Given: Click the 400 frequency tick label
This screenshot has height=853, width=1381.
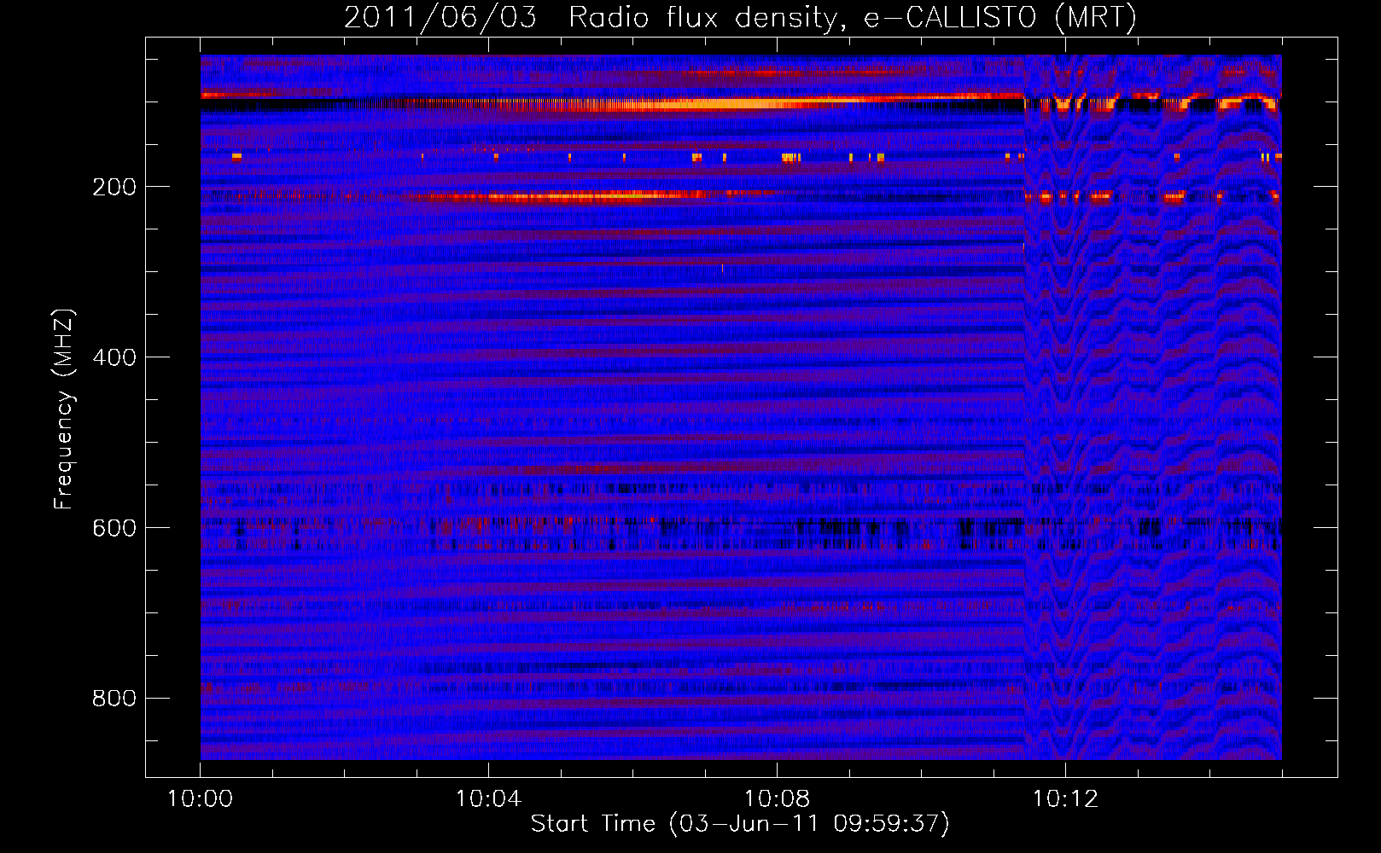Looking at the screenshot, I should [x=114, y=357].
